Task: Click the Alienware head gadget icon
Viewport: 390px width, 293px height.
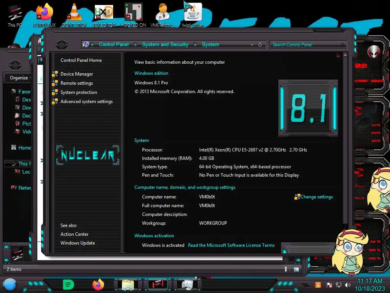Action: click(374, 52)
